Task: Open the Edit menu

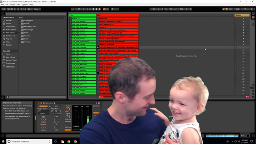Action: pyautogui.click(x=7, y=5)
